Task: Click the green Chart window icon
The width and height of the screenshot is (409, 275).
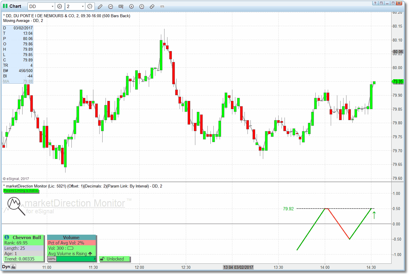Action: click(5, 6)
